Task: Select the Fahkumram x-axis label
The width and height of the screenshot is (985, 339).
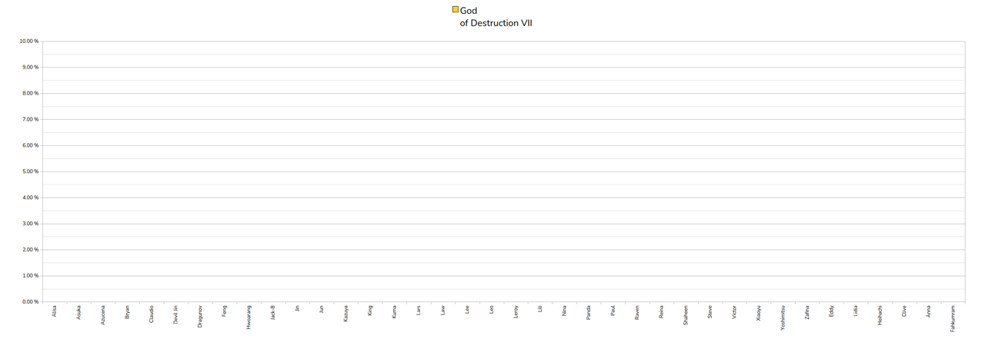Action: 953,318
